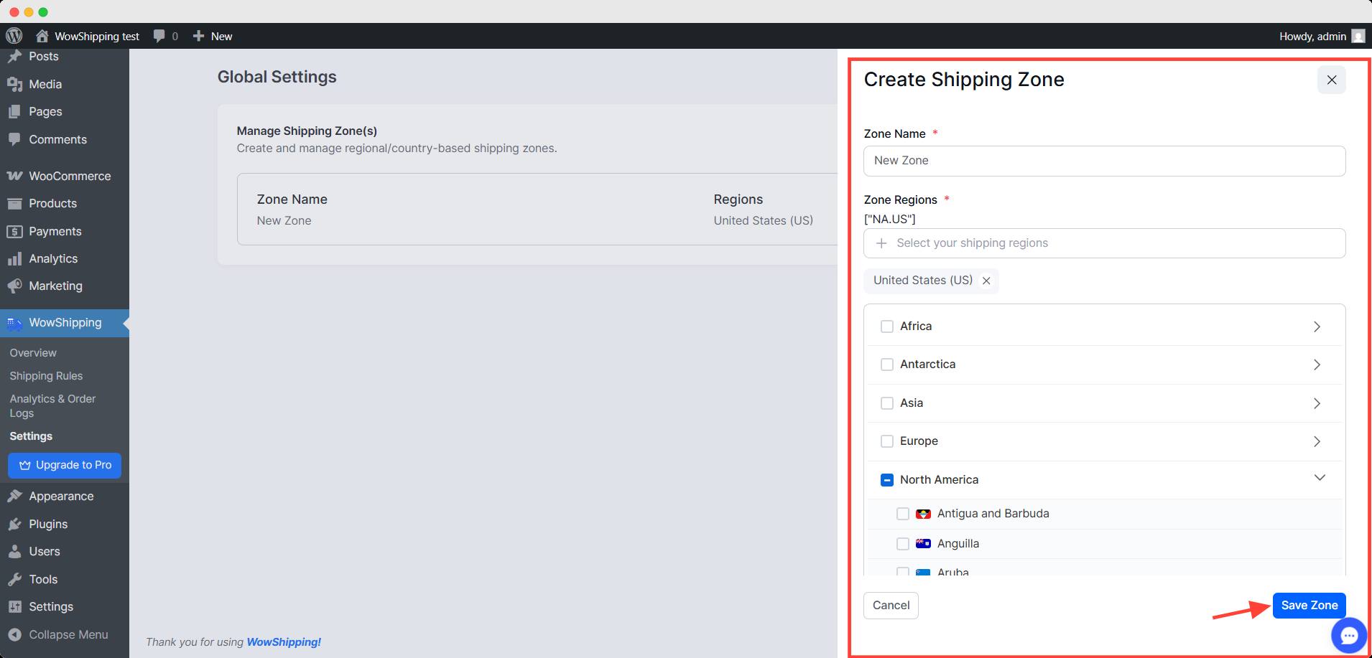Viewport: 1372px width, 658px height.
Task: Click the home icon beside WowShipping test
Action: coord(42,36)
